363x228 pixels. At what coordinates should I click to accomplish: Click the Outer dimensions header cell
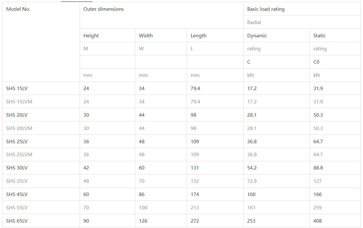tap(104, 9)
